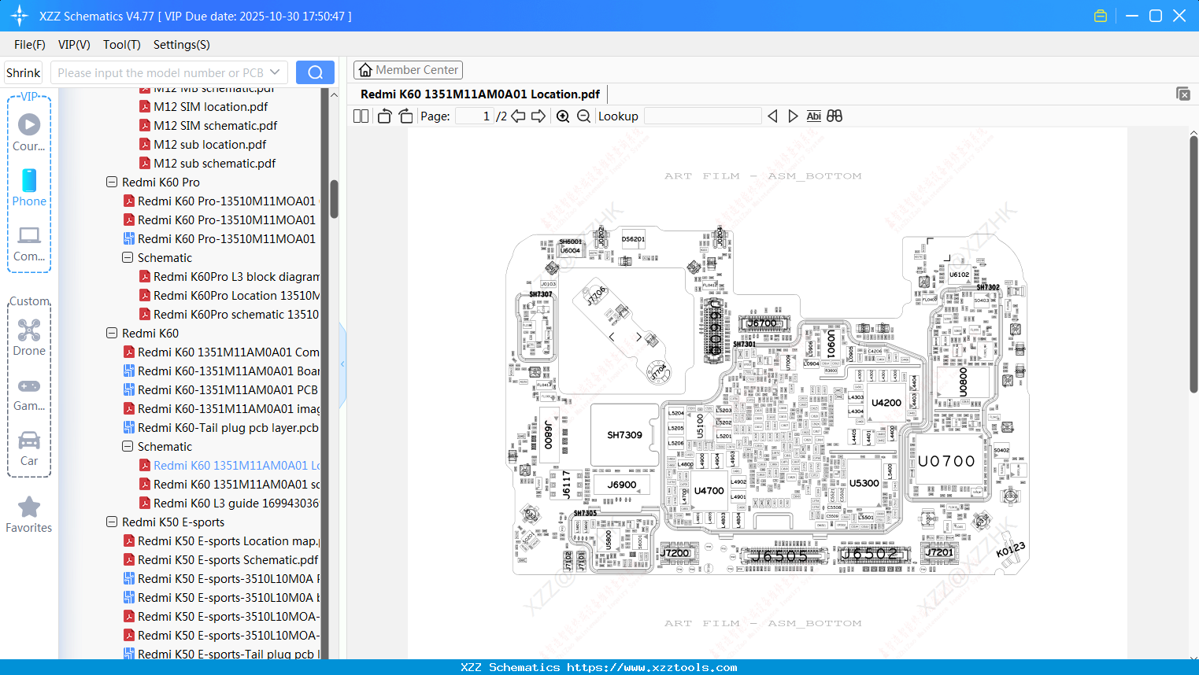Rotate the page counterclockwise
This screenshot has width=1199, height=675.
coord(383,116)
